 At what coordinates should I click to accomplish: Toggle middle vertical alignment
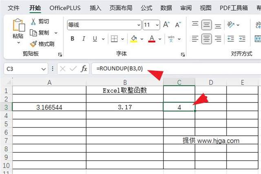pos(207,25)
